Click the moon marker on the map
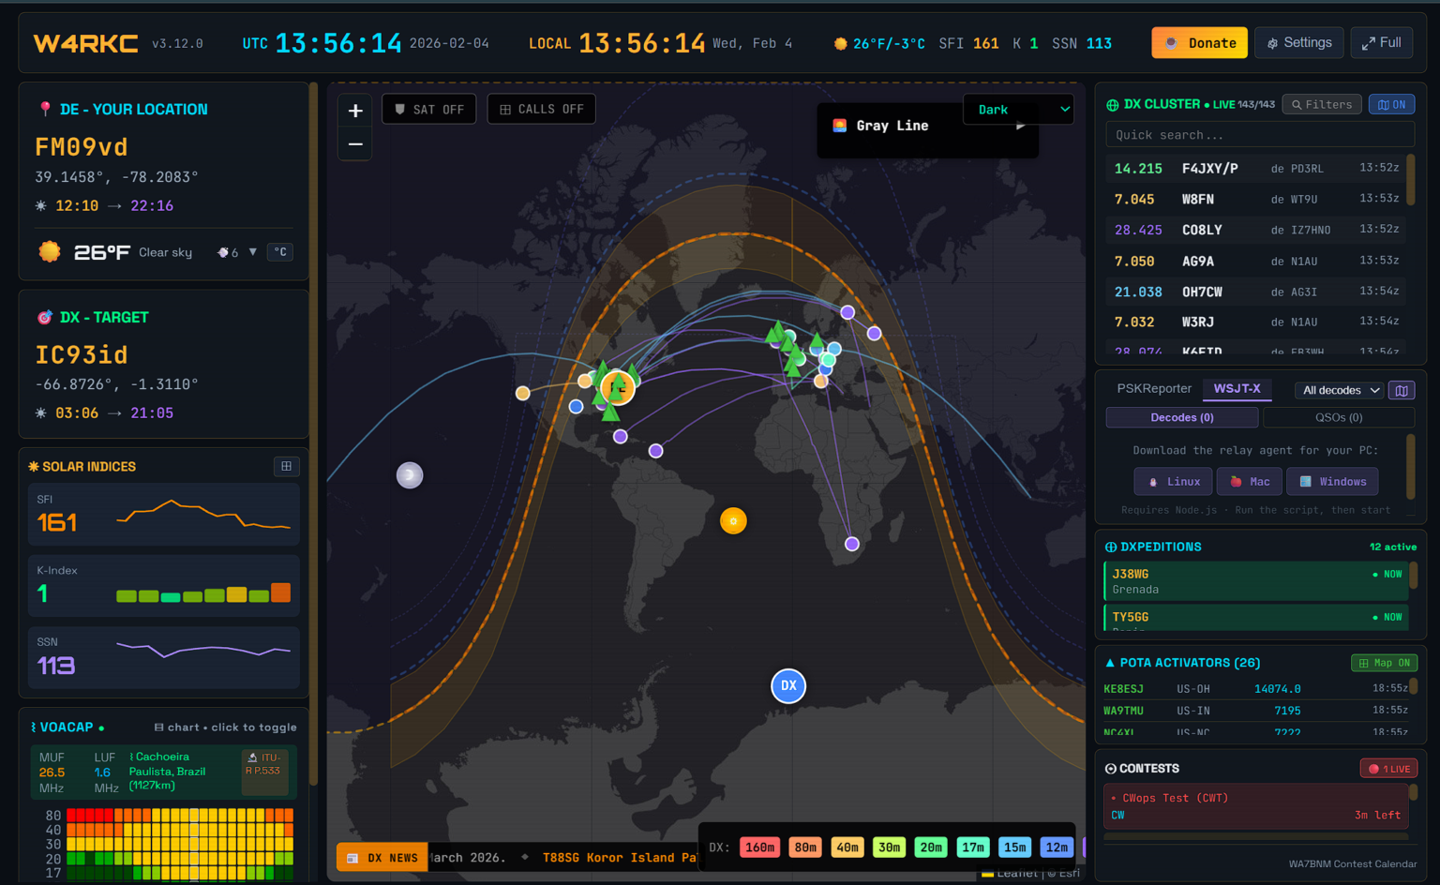 410,475
